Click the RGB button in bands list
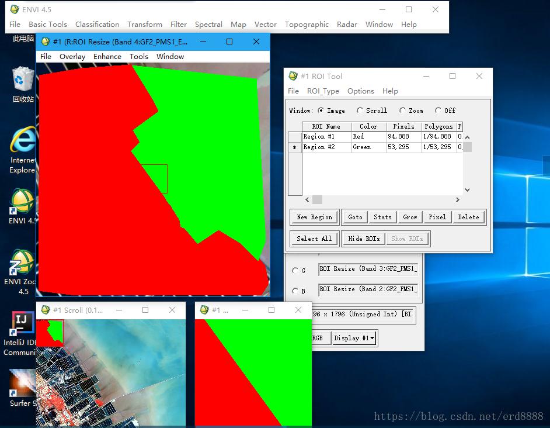 click(321, 338)
